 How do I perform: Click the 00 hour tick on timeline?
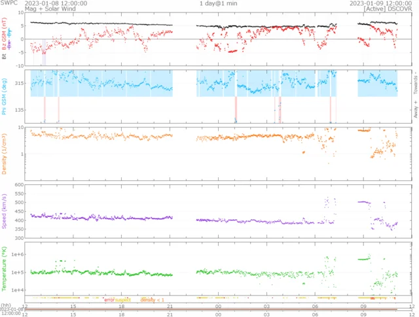click(x=218, y=305)
